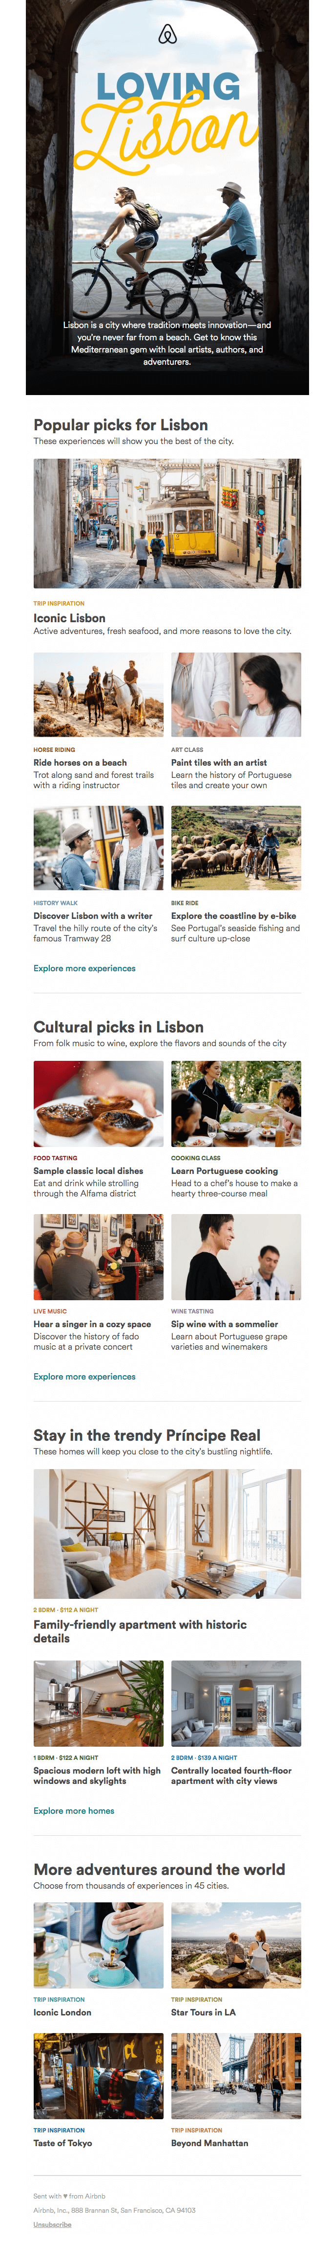Click the Airbnb logo icon

click(x=167, y=36)
